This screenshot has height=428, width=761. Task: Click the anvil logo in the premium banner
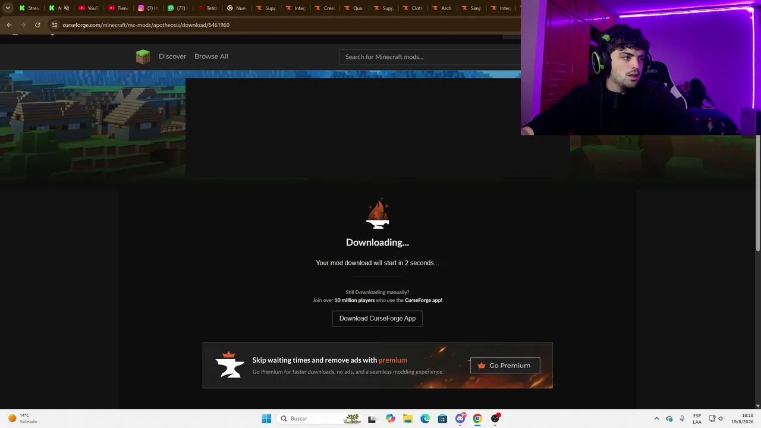point(229,365)
